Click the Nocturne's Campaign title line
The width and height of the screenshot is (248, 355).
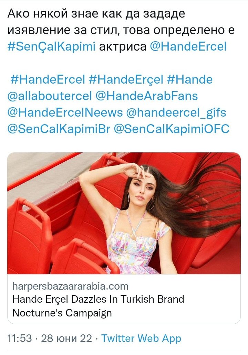[62, 313]
